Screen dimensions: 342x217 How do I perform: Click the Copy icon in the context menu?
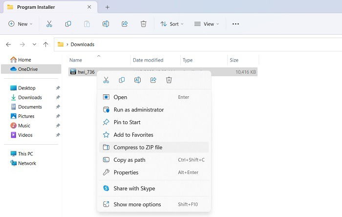[122, 80]
